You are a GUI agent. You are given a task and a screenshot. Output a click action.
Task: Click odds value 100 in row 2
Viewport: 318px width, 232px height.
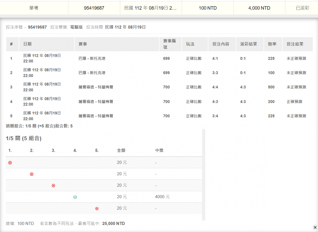click(271, 73)
